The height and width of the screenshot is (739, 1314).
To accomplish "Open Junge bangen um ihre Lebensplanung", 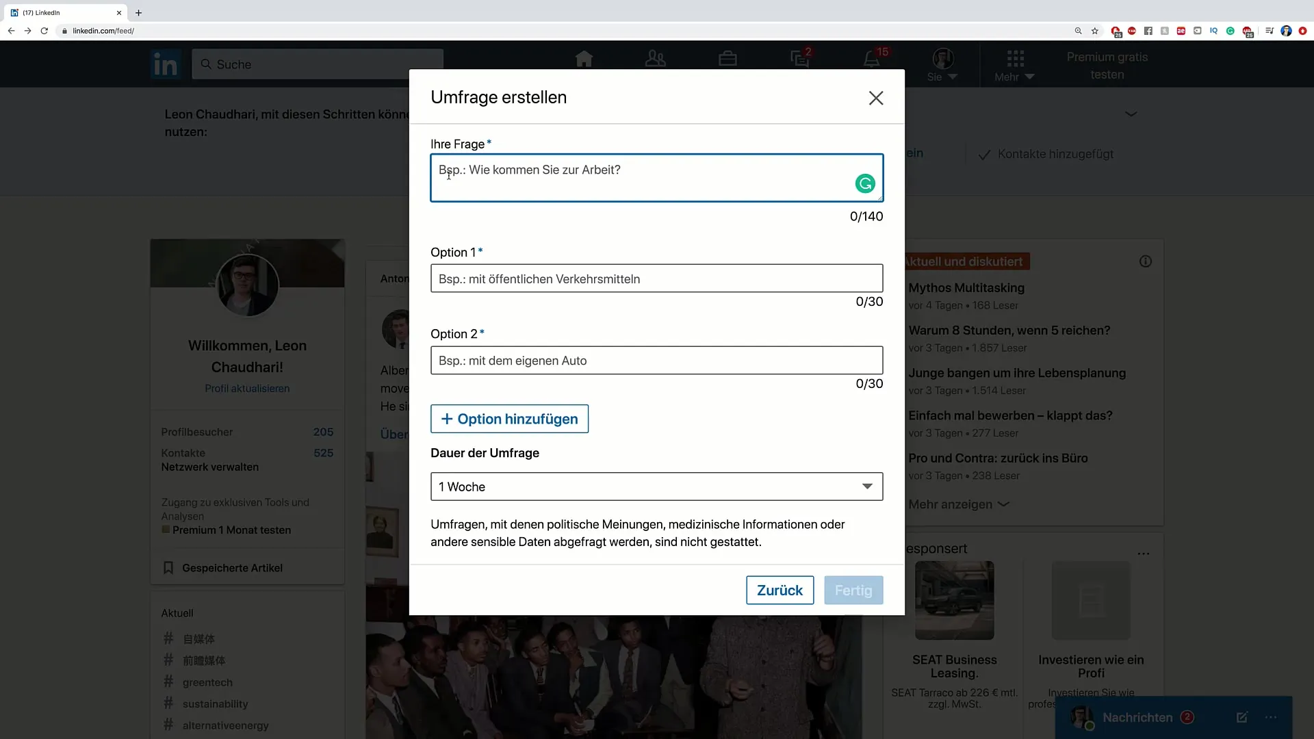I will tap(1017, 373).
